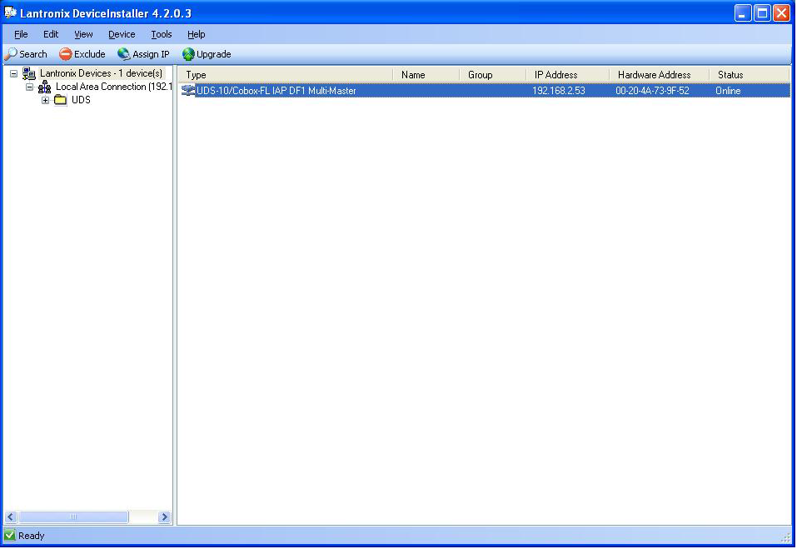
Task: Click the red Exclude icon
Action: pos(65,54)
